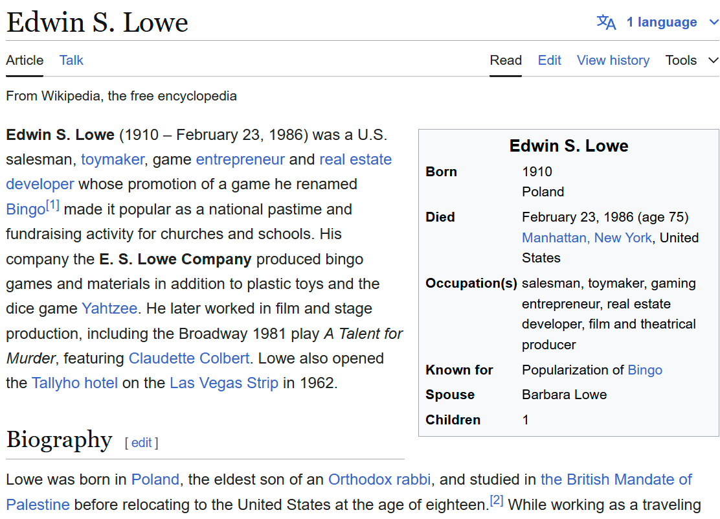Open the Tools menu
The image size is (720, 519).
click(x=681, y=60)
